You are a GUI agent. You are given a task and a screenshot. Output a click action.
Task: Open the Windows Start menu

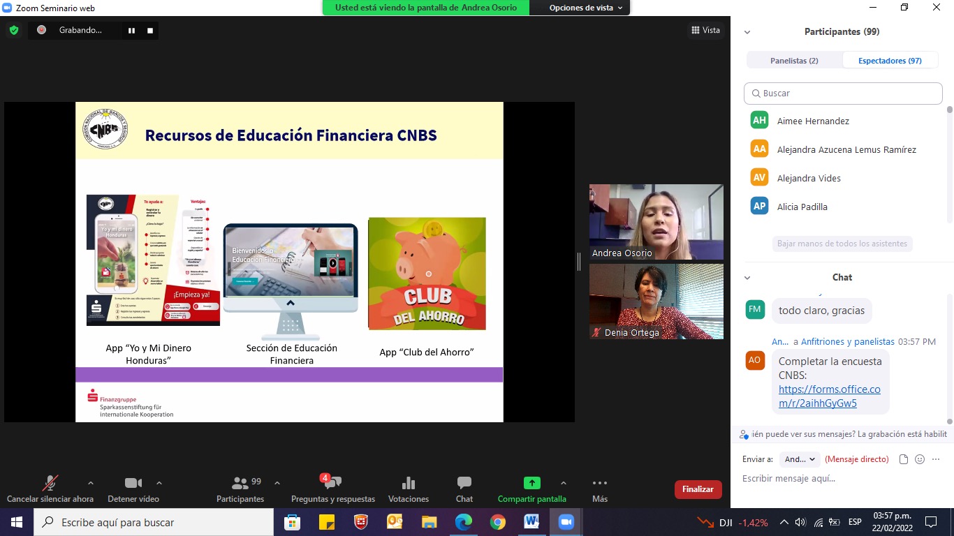click(16, 522)
